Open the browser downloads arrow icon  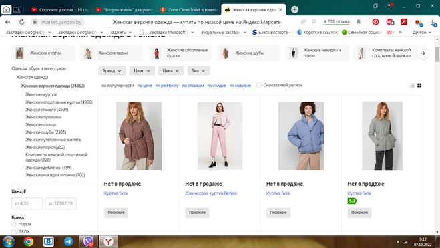433,22
